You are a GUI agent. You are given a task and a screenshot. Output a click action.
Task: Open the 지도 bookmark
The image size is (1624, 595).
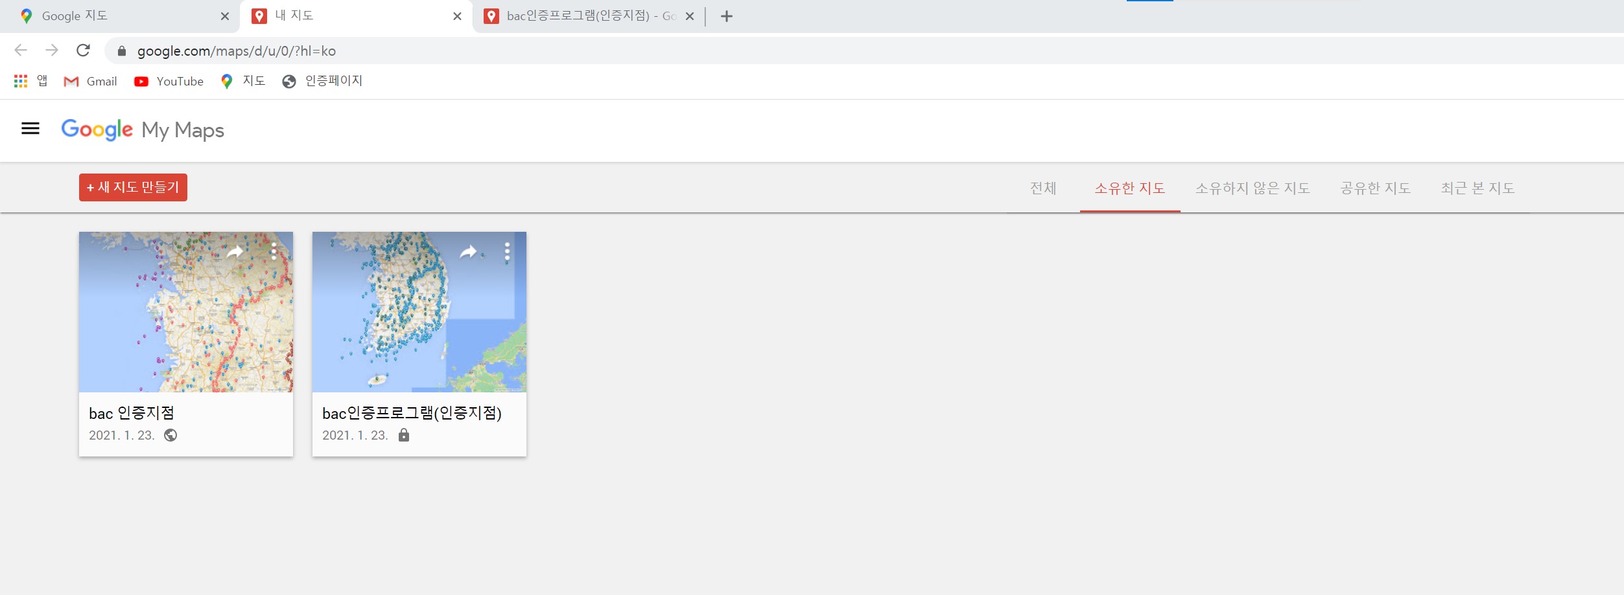(243, 81)
